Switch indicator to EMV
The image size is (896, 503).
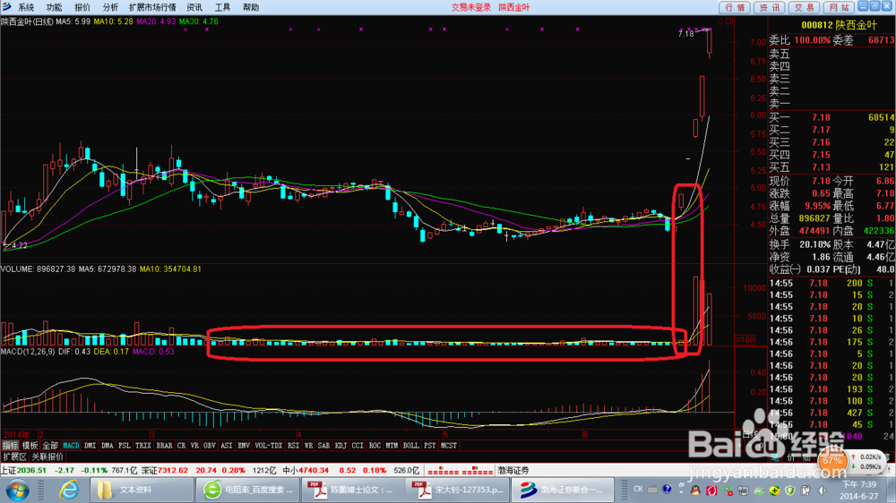244,446
